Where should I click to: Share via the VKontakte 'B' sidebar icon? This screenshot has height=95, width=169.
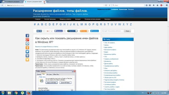[27, 56]
